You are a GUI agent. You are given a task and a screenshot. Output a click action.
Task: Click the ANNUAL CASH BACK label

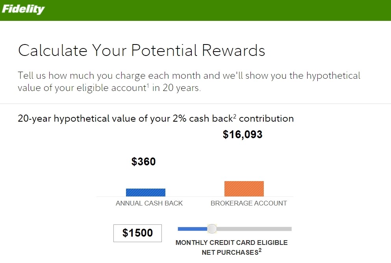click(x=149, y=203)
